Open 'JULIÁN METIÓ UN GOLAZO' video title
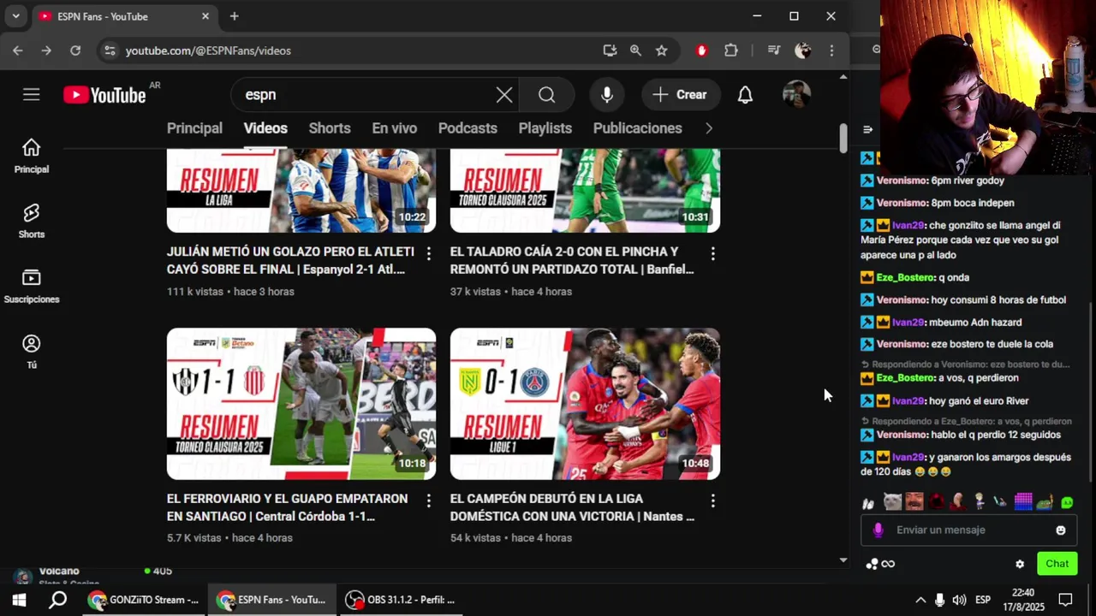1096x616 pixels. (x=290, y=261)
